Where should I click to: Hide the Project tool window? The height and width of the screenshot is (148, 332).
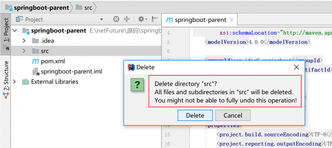pyautogui.click(x=155, y=19)
